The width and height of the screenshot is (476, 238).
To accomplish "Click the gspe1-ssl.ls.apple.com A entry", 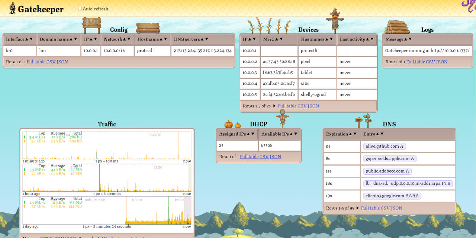I will click(x=390, y=158).
